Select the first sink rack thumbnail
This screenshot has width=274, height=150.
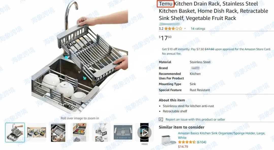[15, 133]
